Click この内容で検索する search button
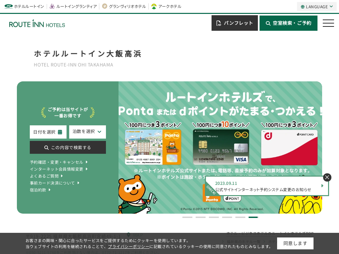Image resolution: width=339 pixels, height=254 pixels. (68, 148)
